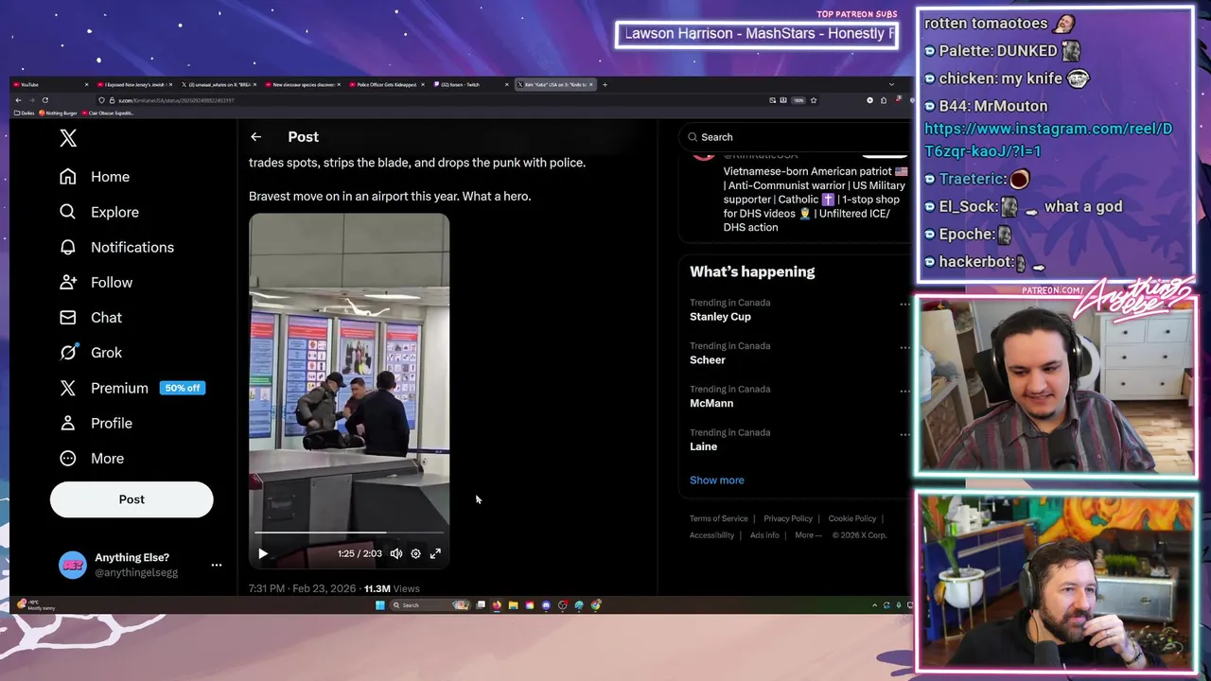Open File Explorer from taskbar
1211x681 pixels.
pyautogui.click(x=513, y=605)
